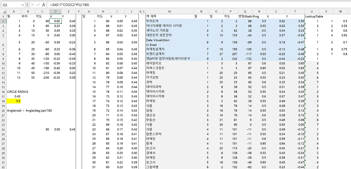
Task: Click the Ring header cell
Action: click(259, 16)
